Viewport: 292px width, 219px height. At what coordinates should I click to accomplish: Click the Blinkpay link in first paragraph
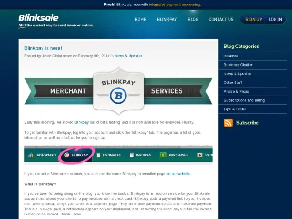(81, 122)
